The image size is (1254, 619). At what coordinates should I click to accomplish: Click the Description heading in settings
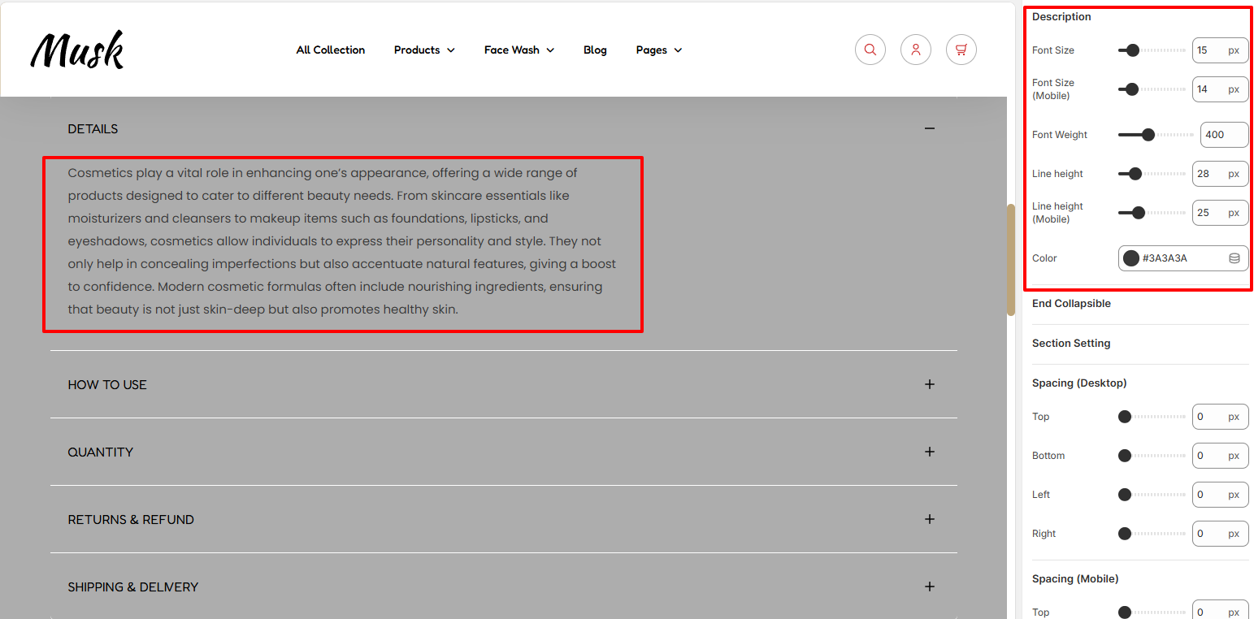click(1061, 17)
